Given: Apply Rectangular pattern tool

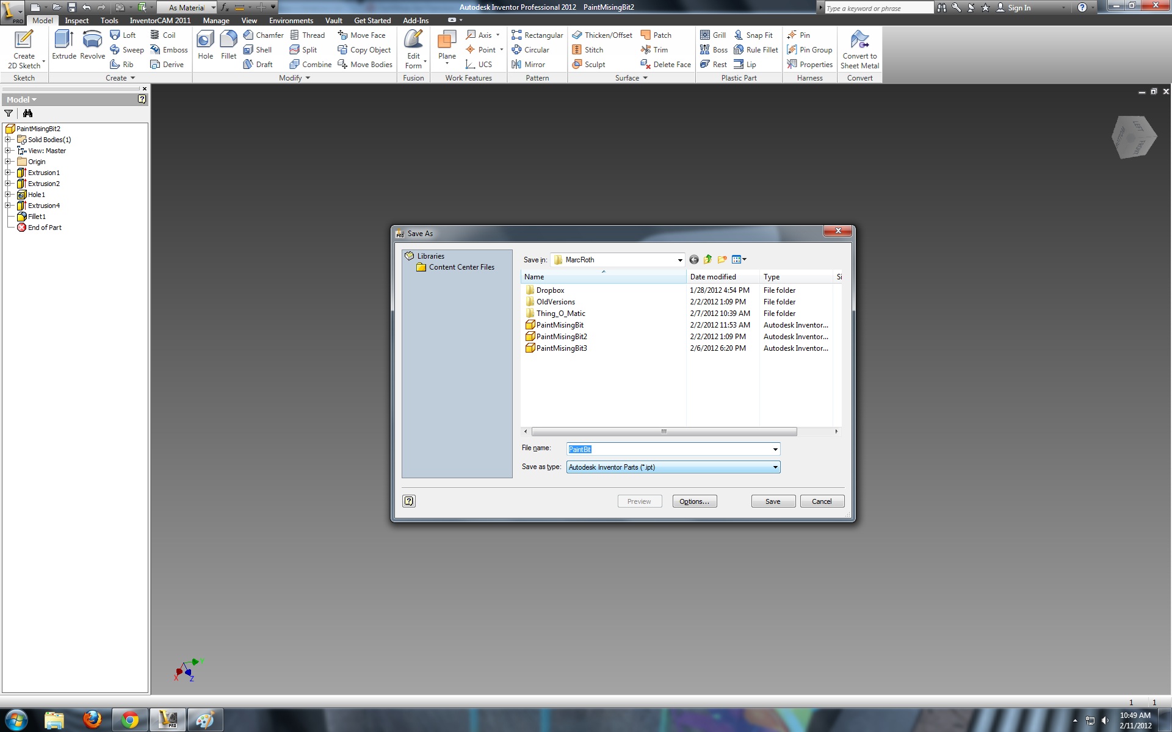Looking at the screenshot, I should 537,35.
